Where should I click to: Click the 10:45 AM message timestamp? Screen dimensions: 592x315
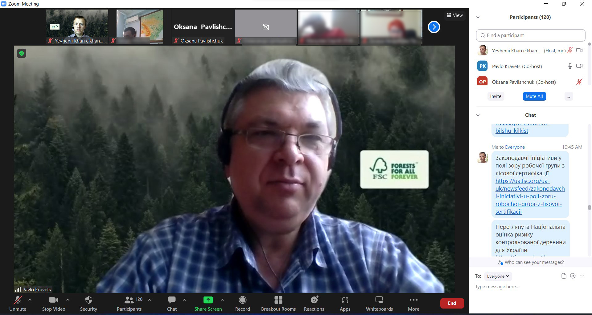[572, 147]
